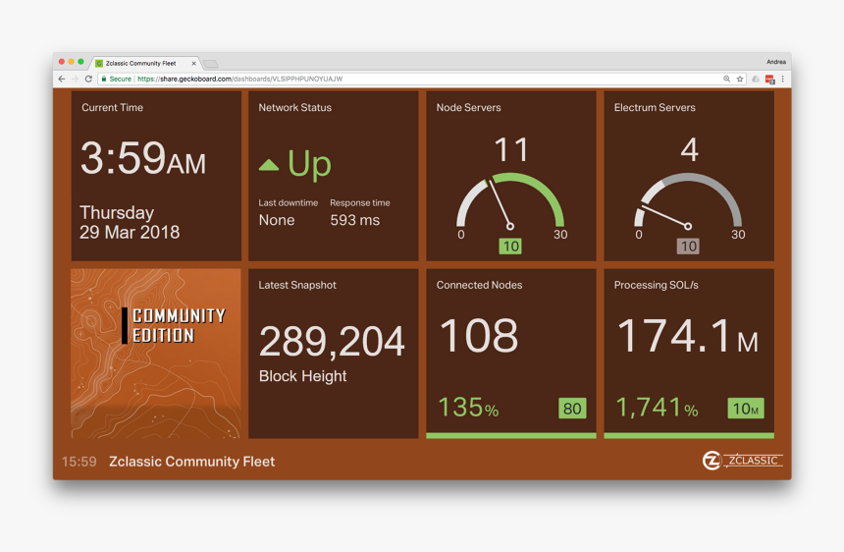Open the Chrome three-dot menu

tap(782, 79)
